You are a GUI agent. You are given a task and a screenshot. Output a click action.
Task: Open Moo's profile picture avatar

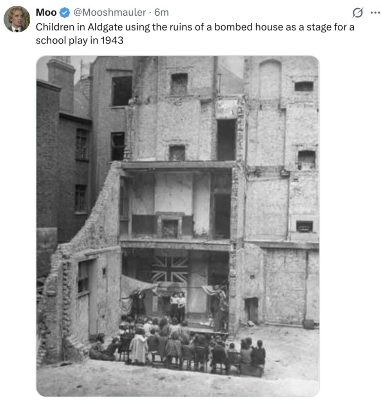[x=16, y=19]
